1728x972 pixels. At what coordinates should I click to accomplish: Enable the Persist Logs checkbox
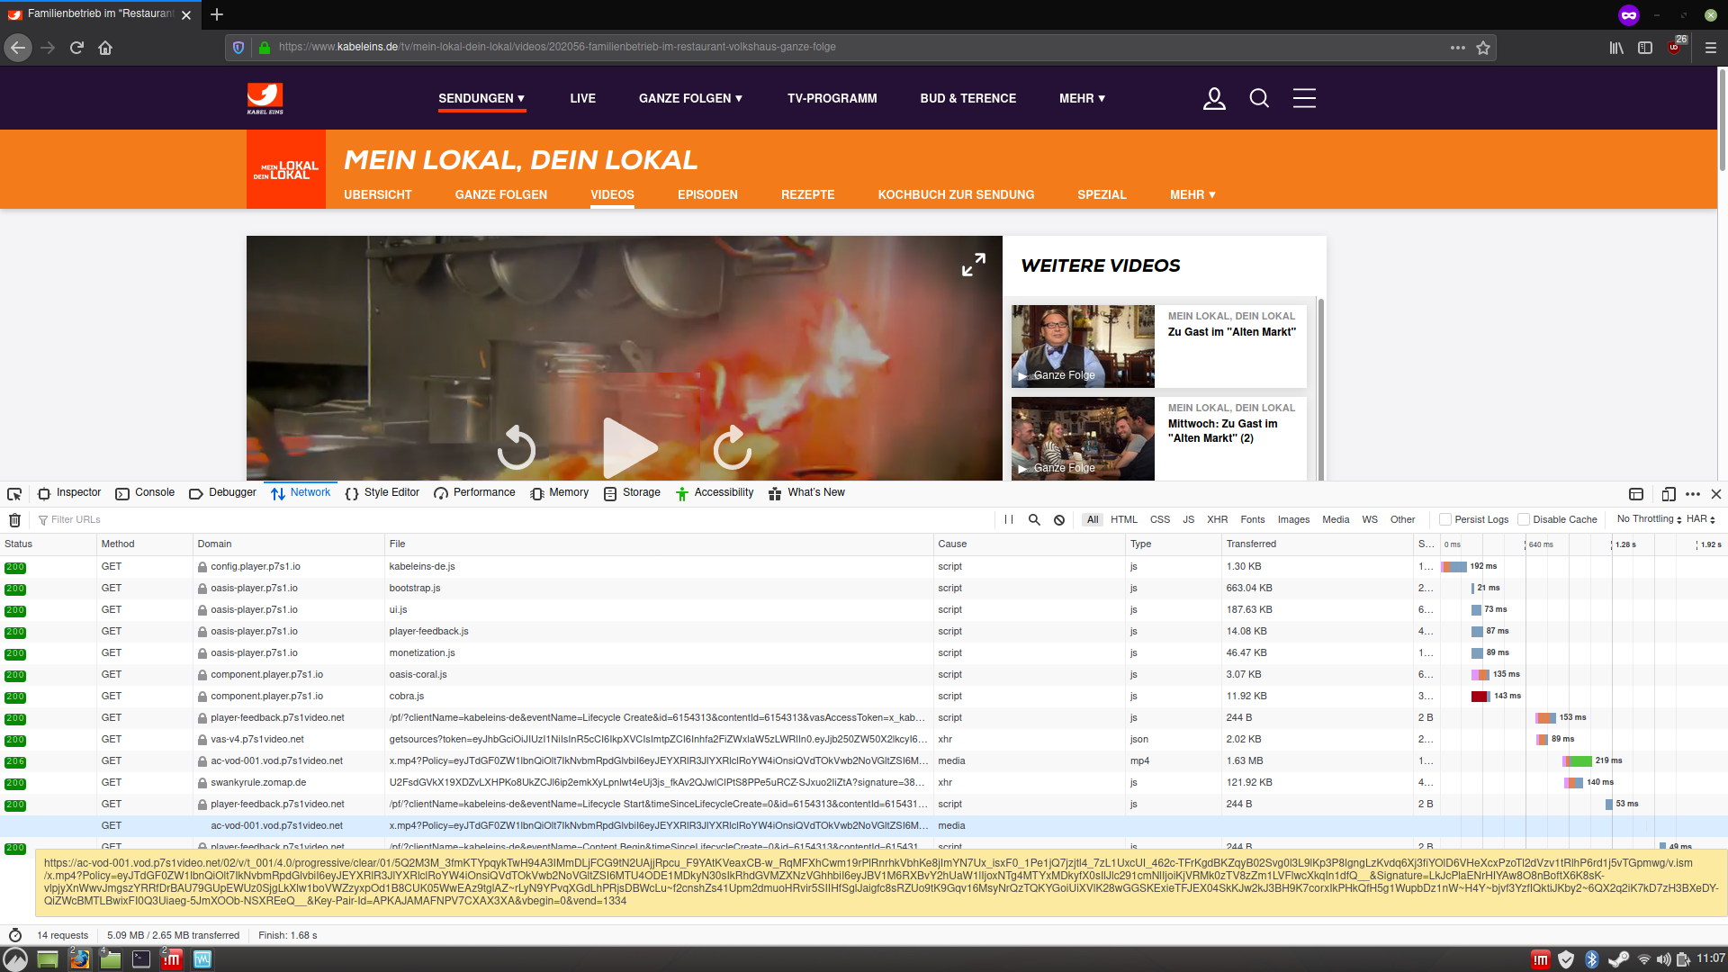pos(1445,519)
